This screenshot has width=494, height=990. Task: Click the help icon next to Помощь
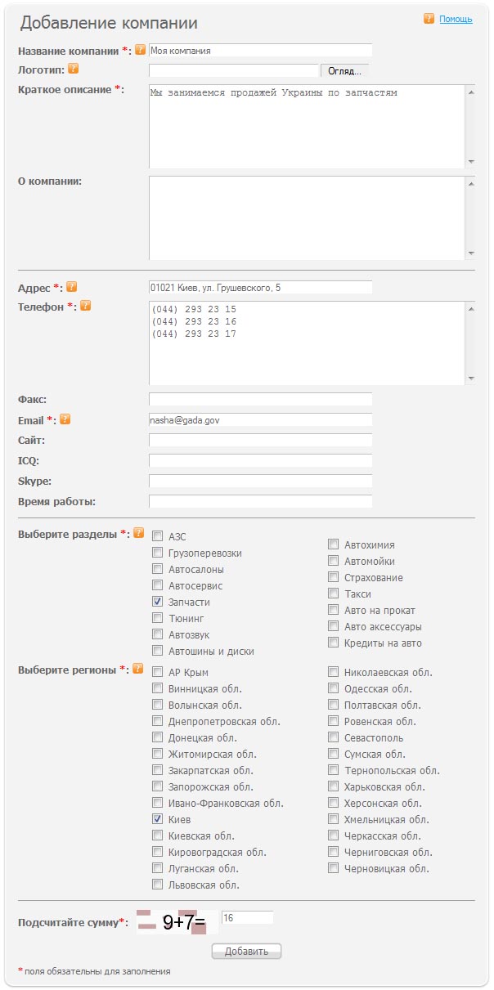pos(429,18)
